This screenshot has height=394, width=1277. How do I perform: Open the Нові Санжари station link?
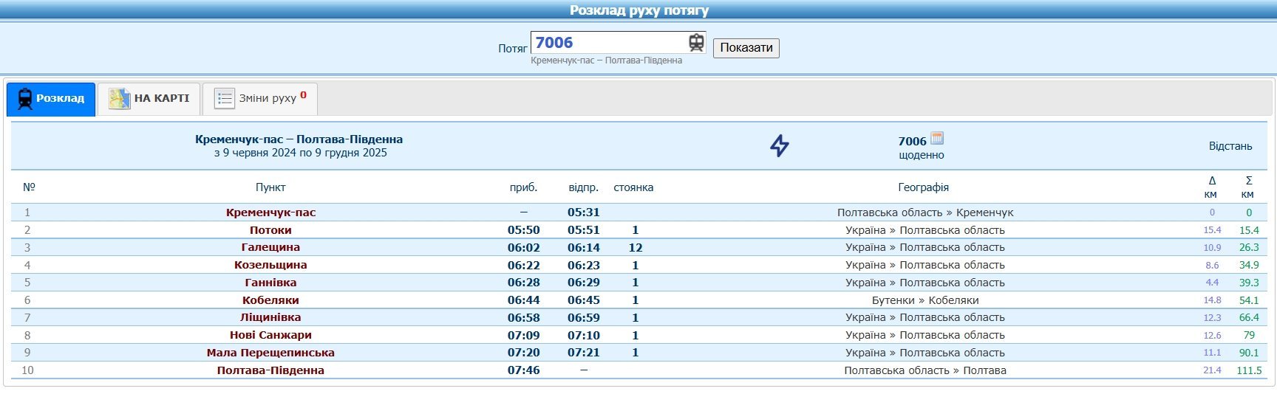coord(270,335)
